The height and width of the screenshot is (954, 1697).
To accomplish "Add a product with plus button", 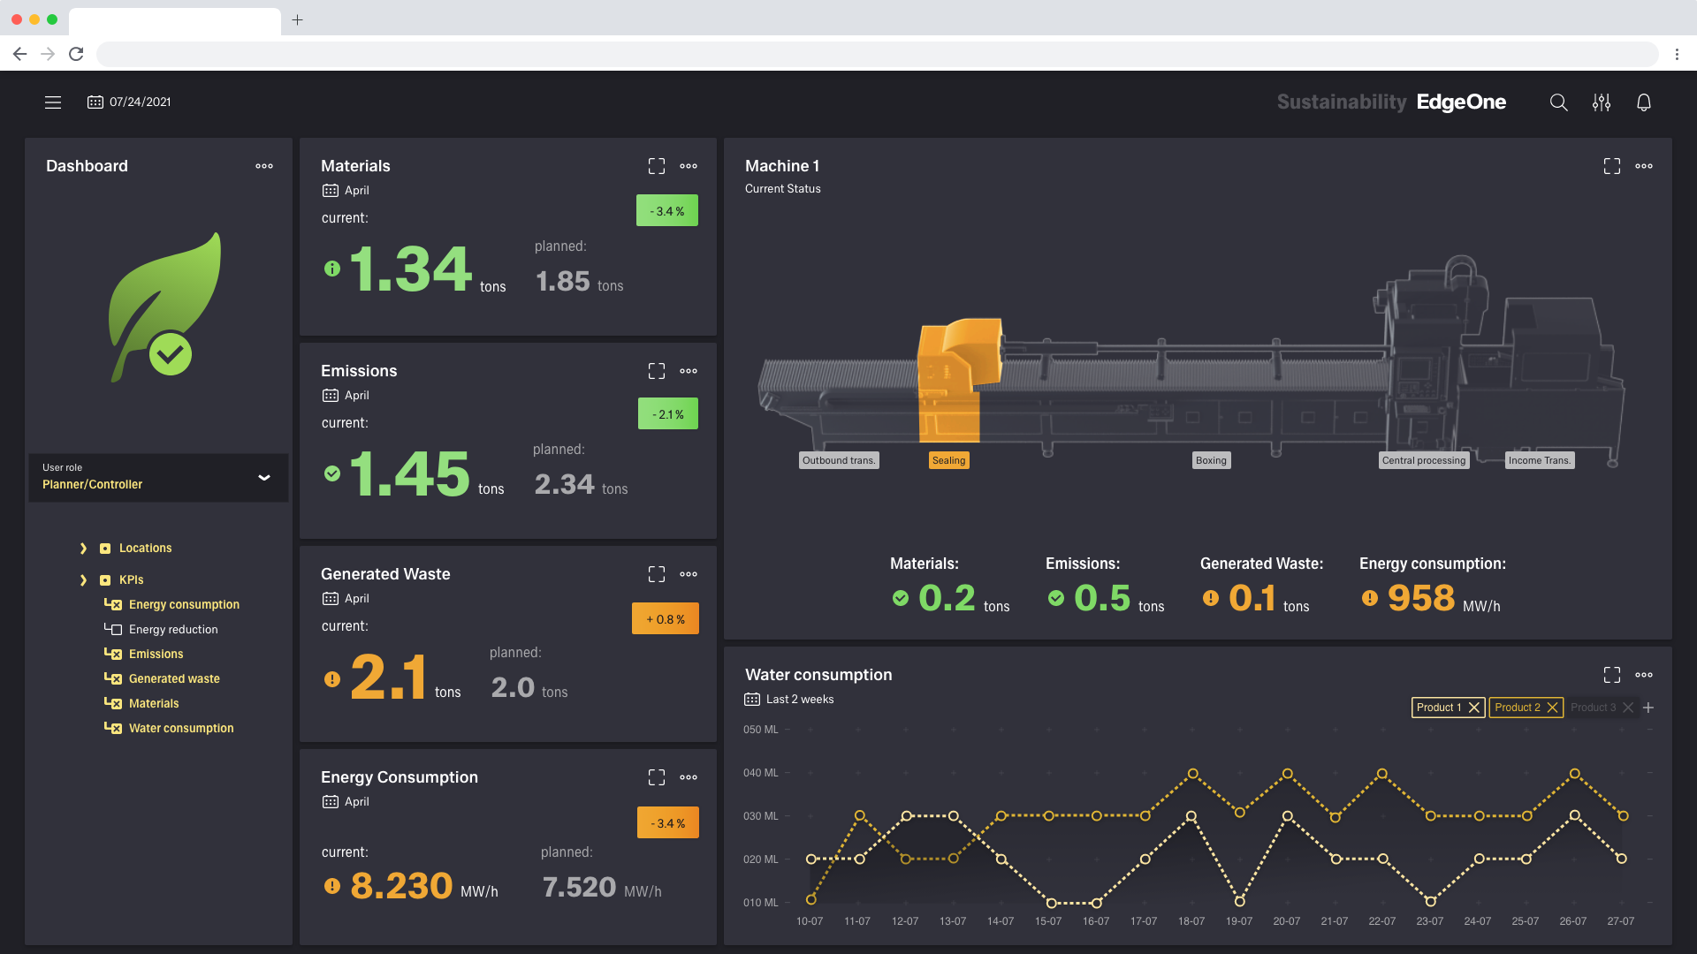I will [x=1648, y=708].
